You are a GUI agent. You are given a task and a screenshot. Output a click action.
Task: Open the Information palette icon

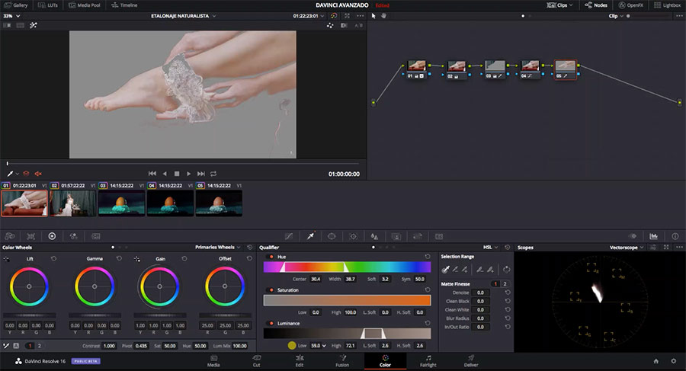pos(675,236)
